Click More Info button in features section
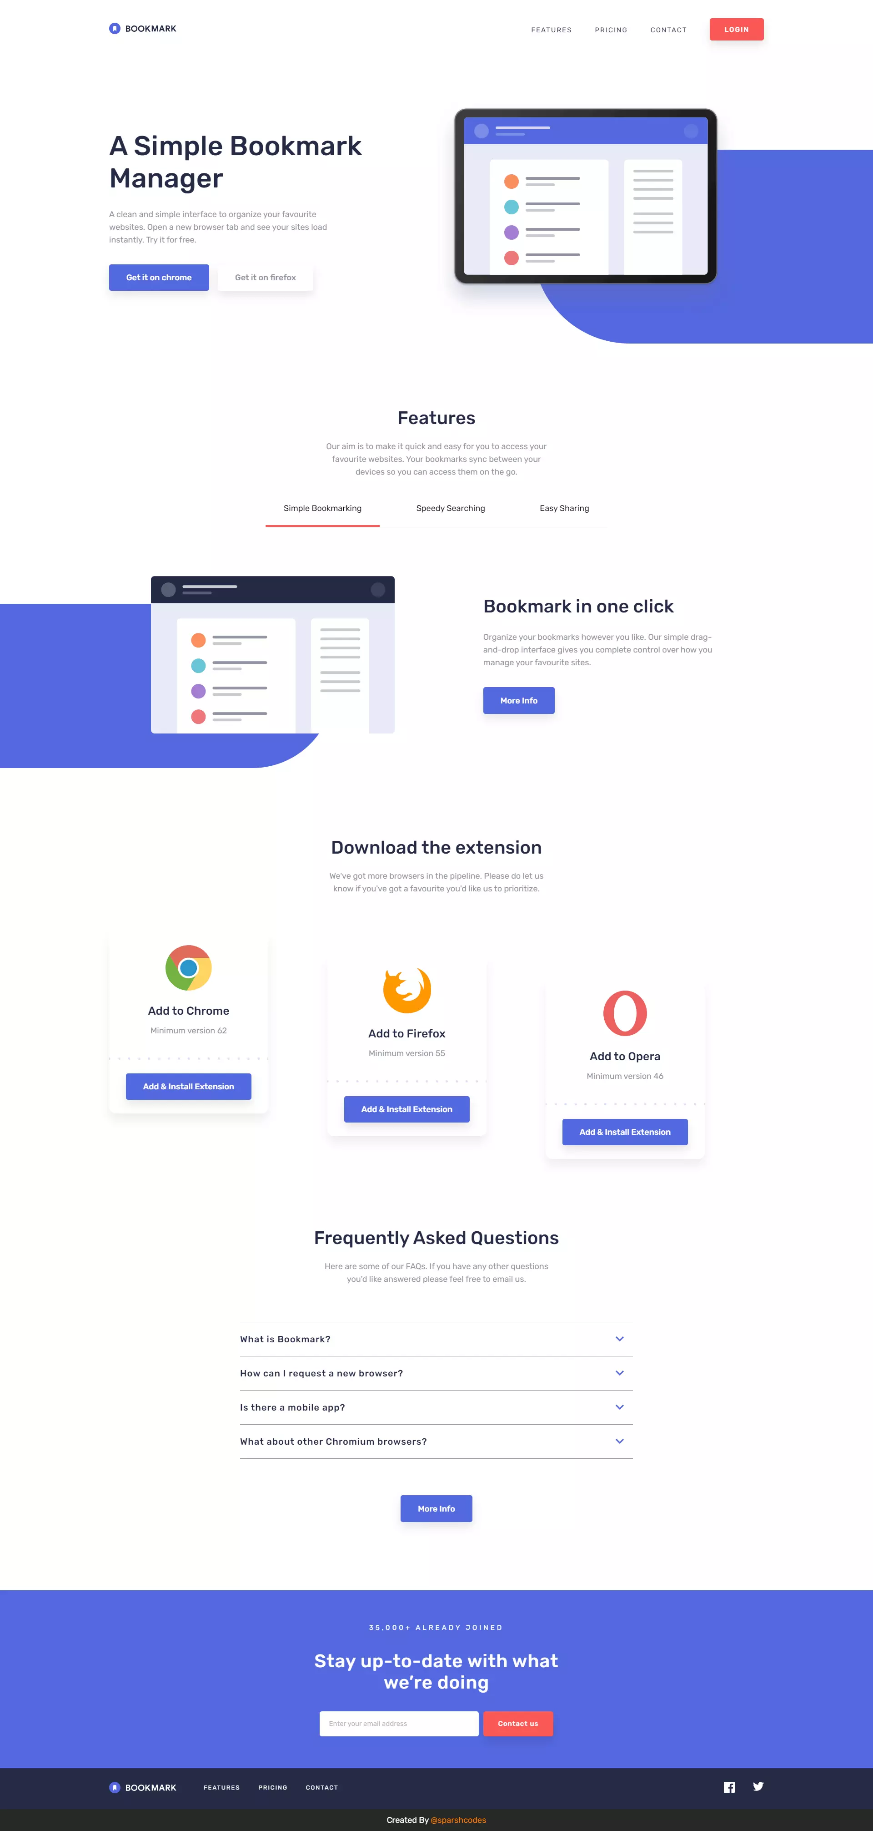The width and height of the screenshot is (873, 1831). pos(519,701)
